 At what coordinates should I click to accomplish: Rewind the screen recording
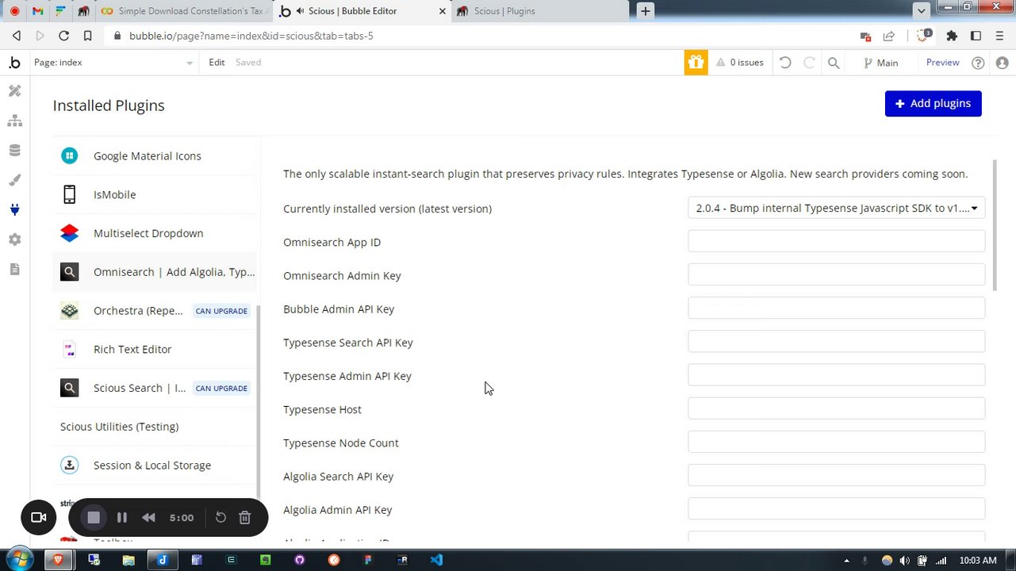click(x=148, y=518)
